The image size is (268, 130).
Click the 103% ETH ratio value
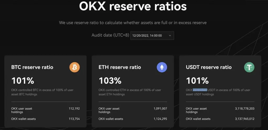click(110, 80)
